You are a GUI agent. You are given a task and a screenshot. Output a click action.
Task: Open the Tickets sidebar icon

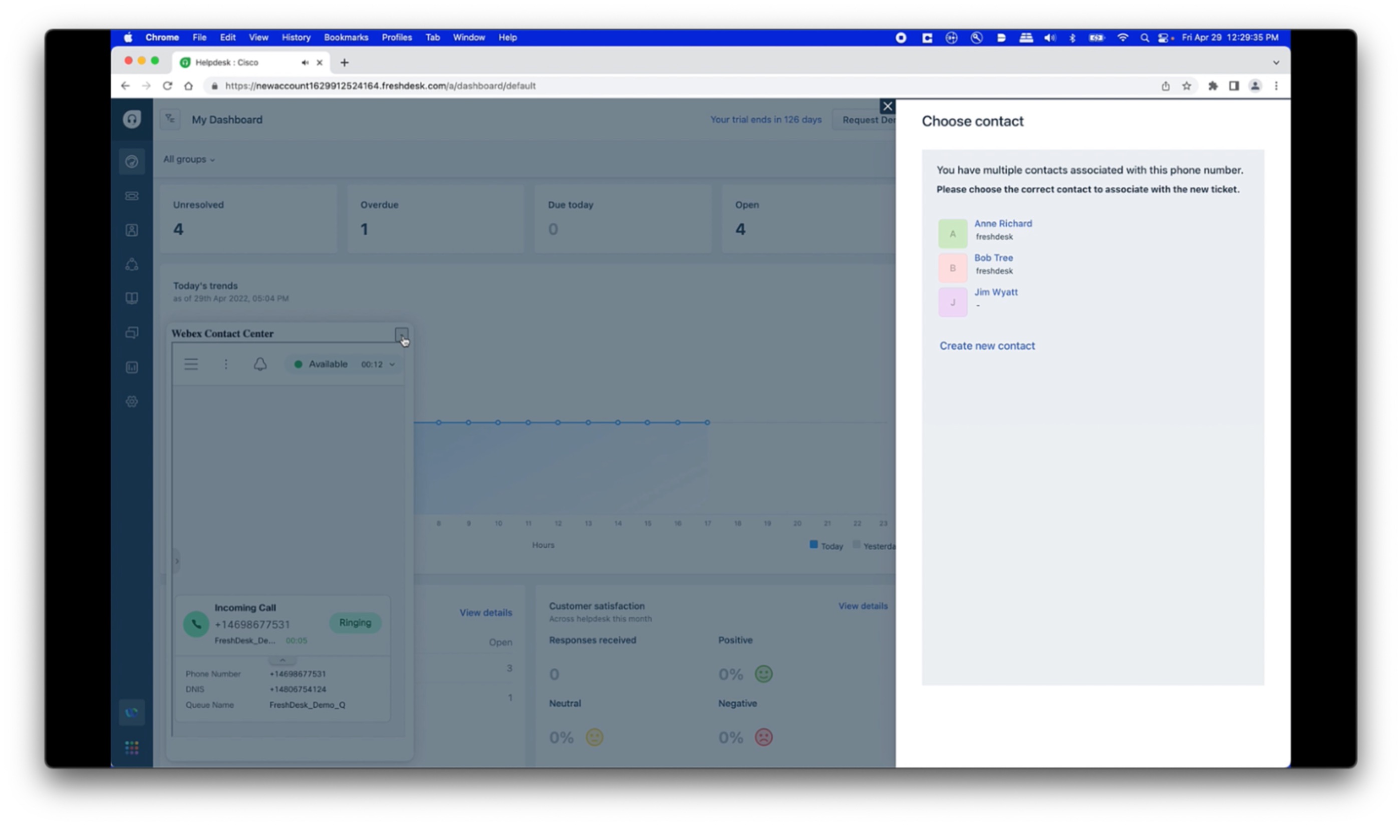[132, 196]
